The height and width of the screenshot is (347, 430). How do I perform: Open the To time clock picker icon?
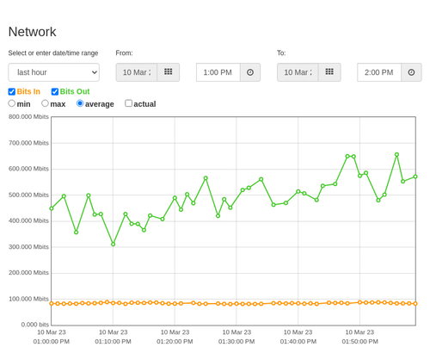tap(411, 72)
